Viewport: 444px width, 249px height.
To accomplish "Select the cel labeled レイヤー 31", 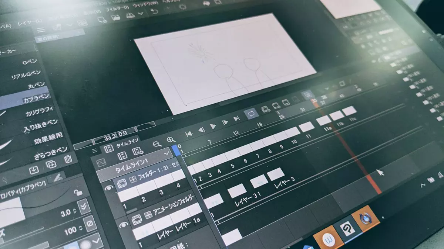I will [x=236, y=191].
